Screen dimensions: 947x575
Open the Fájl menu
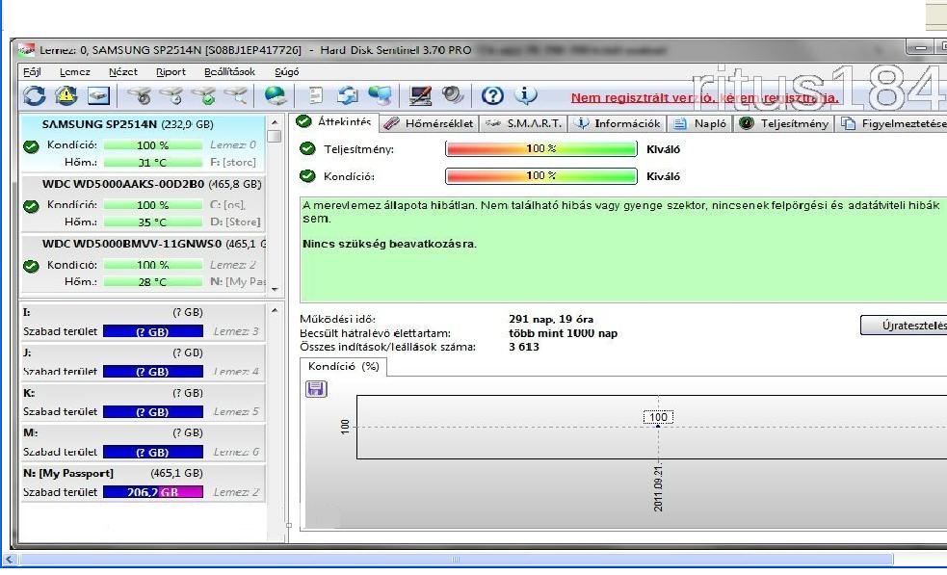32,72
